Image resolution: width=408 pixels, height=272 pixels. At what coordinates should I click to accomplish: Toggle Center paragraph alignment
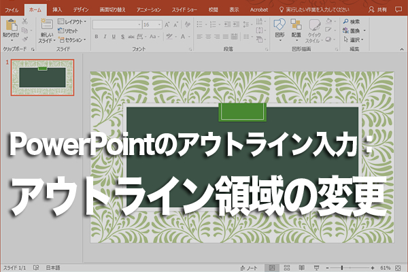[x=208, y=37]
